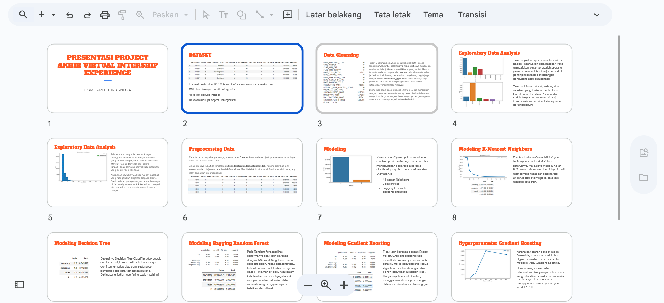Undo the last action
Screen dimensions: 664x303
coord(70,15)
